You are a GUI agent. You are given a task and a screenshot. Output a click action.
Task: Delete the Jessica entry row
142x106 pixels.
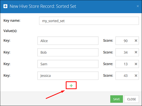(x=136, y=76)
